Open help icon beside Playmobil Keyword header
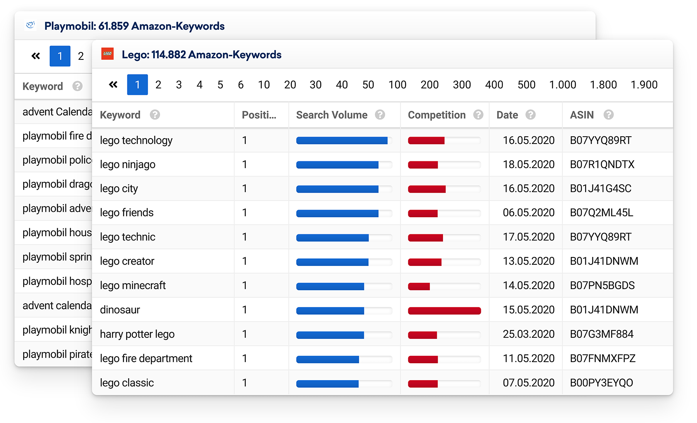The width and height of the screenshot is (697, 423). click(x=78, y=86)
